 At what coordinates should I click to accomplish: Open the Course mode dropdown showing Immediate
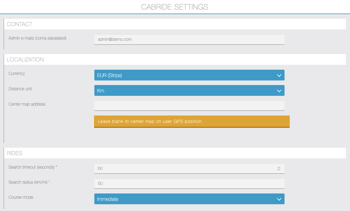point(189,199)
